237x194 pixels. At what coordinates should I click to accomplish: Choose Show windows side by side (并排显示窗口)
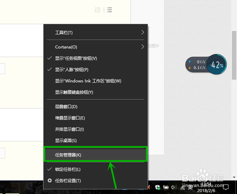point(96,129)
